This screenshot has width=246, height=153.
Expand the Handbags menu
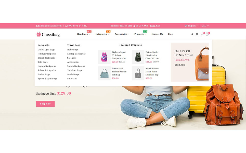pyautogui.click(x=83, y=34)
